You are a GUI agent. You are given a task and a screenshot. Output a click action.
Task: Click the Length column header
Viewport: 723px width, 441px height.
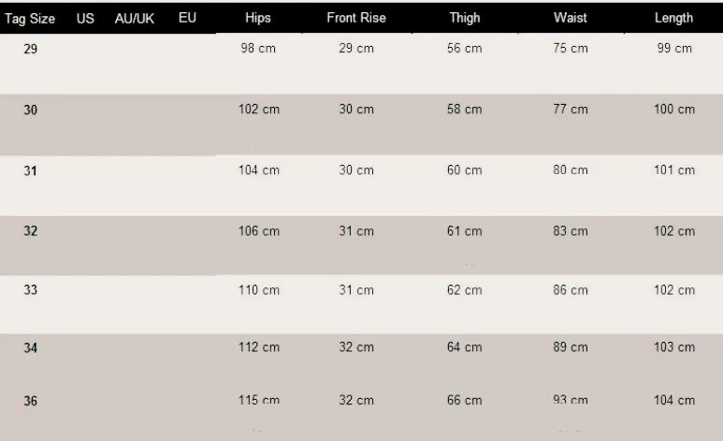[x=674, y=18]
